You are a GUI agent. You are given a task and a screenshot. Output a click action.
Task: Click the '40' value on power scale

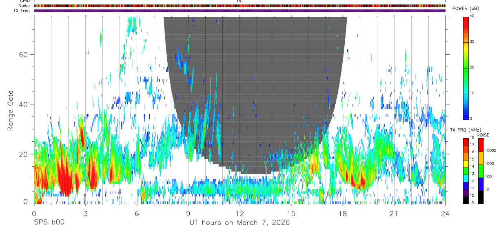click(x=472, y=16)
